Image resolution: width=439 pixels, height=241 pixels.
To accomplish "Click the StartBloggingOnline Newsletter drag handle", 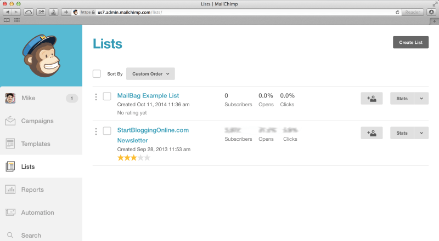I will click(96, 131).
